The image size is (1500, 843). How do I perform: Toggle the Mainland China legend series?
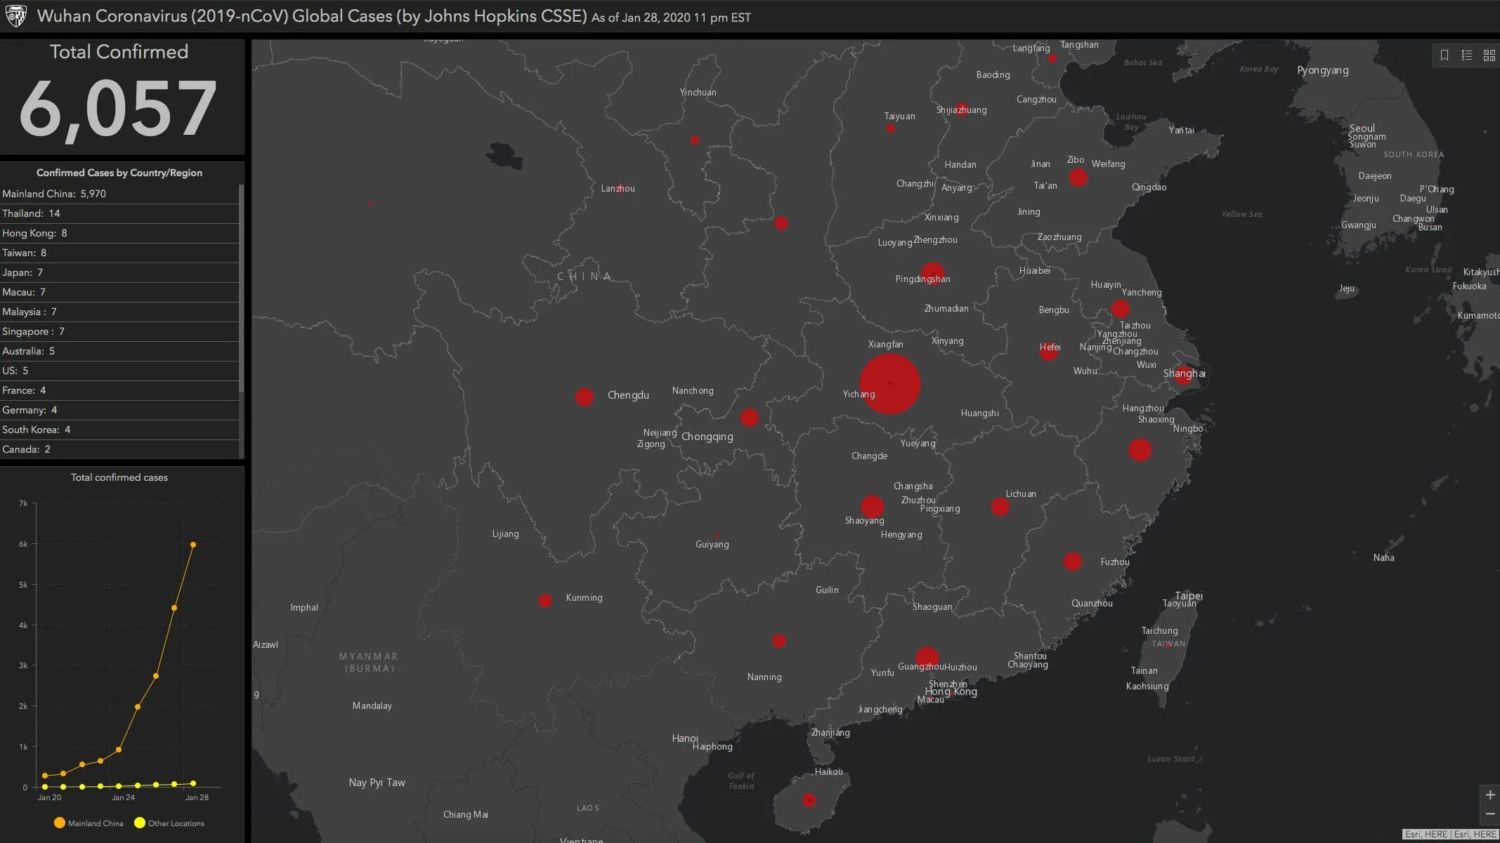coord(88,823)
